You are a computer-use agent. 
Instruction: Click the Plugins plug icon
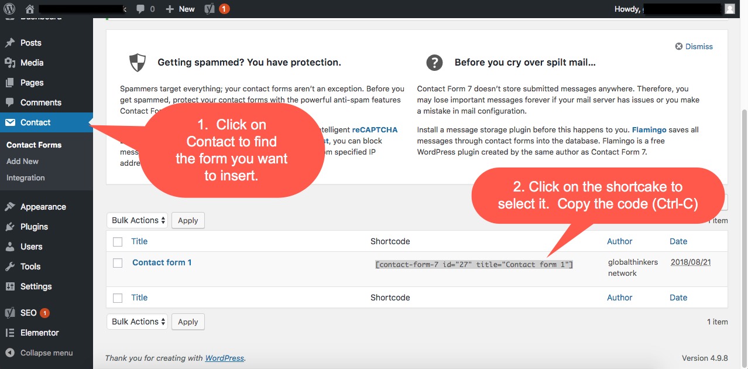pyautogui.click(x=9, y=227)
